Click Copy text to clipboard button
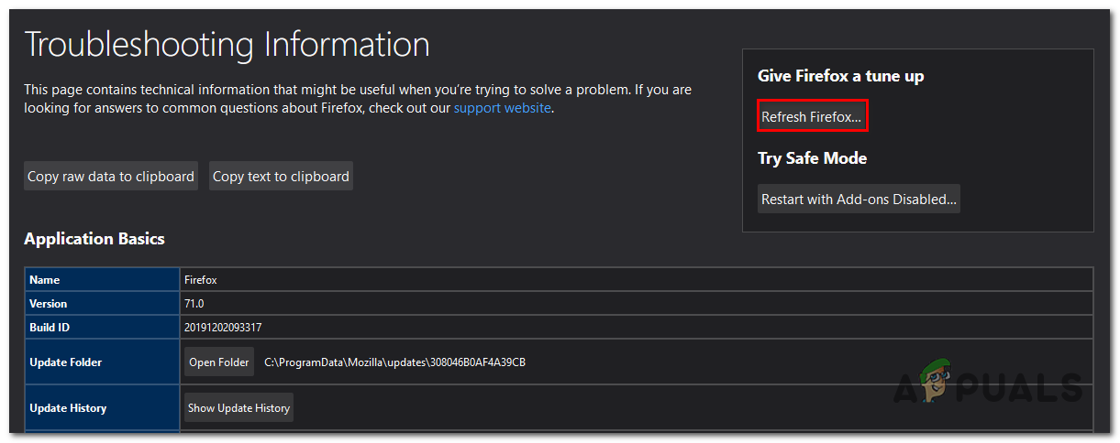Image resolution: width=1120 pixels, height=443 pixels. (281, 177)
